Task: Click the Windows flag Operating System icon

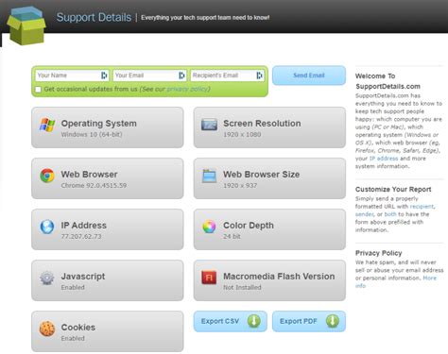Action: pos(47,125)
